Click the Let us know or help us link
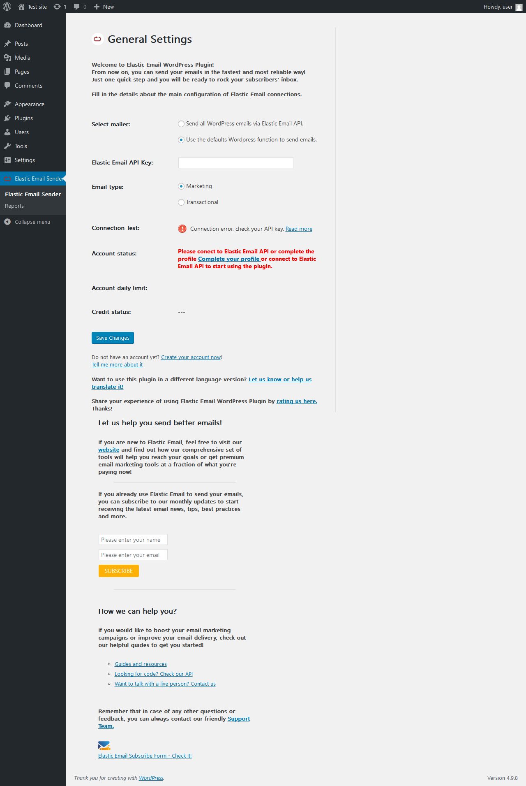This screenshot has width=526, height=786. [280, 380]
